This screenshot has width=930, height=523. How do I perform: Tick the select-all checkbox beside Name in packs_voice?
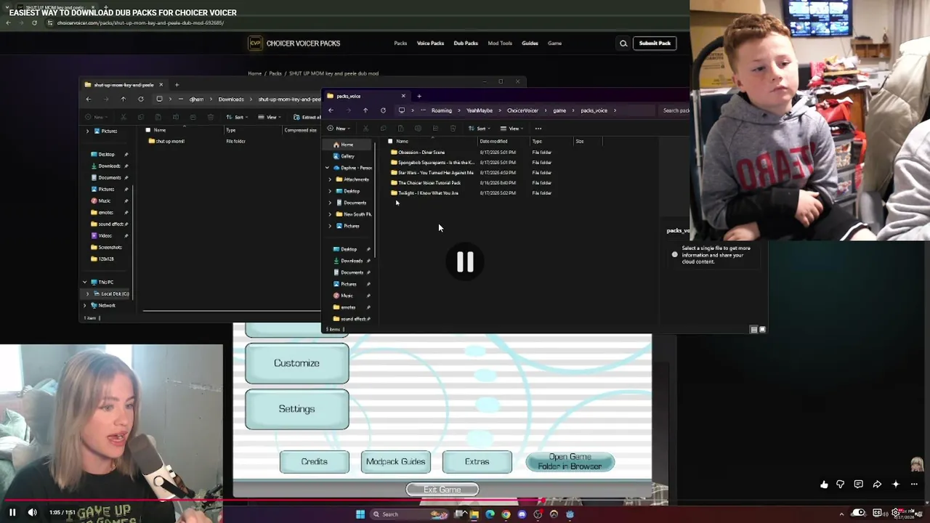pos(390,141)
